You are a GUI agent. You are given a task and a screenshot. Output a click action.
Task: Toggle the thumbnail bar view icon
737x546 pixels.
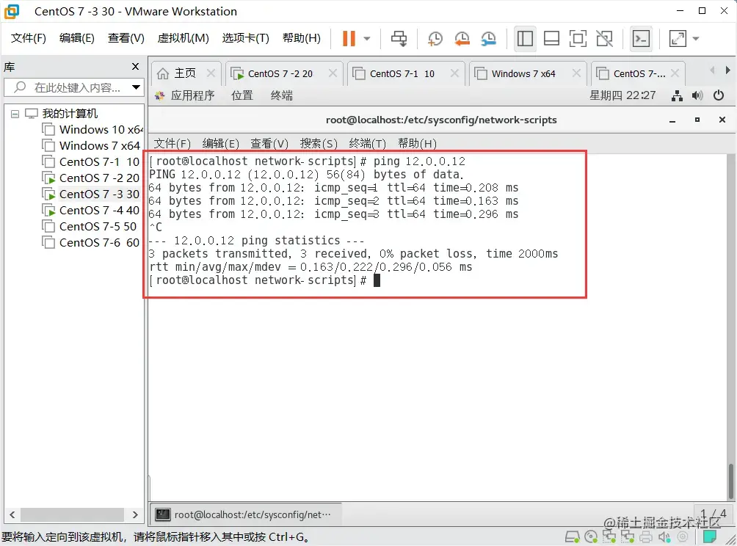tap(551, 39)
